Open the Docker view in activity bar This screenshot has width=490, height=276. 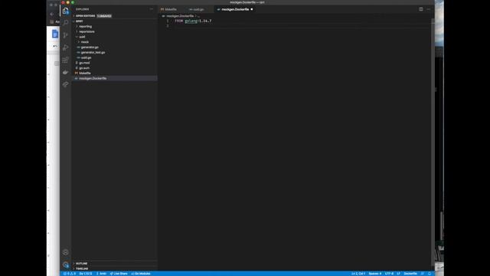65,72
